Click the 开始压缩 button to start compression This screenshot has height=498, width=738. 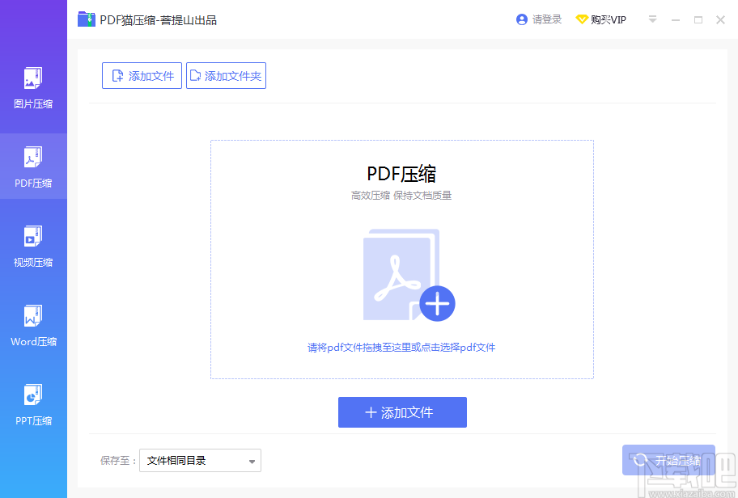668,459
